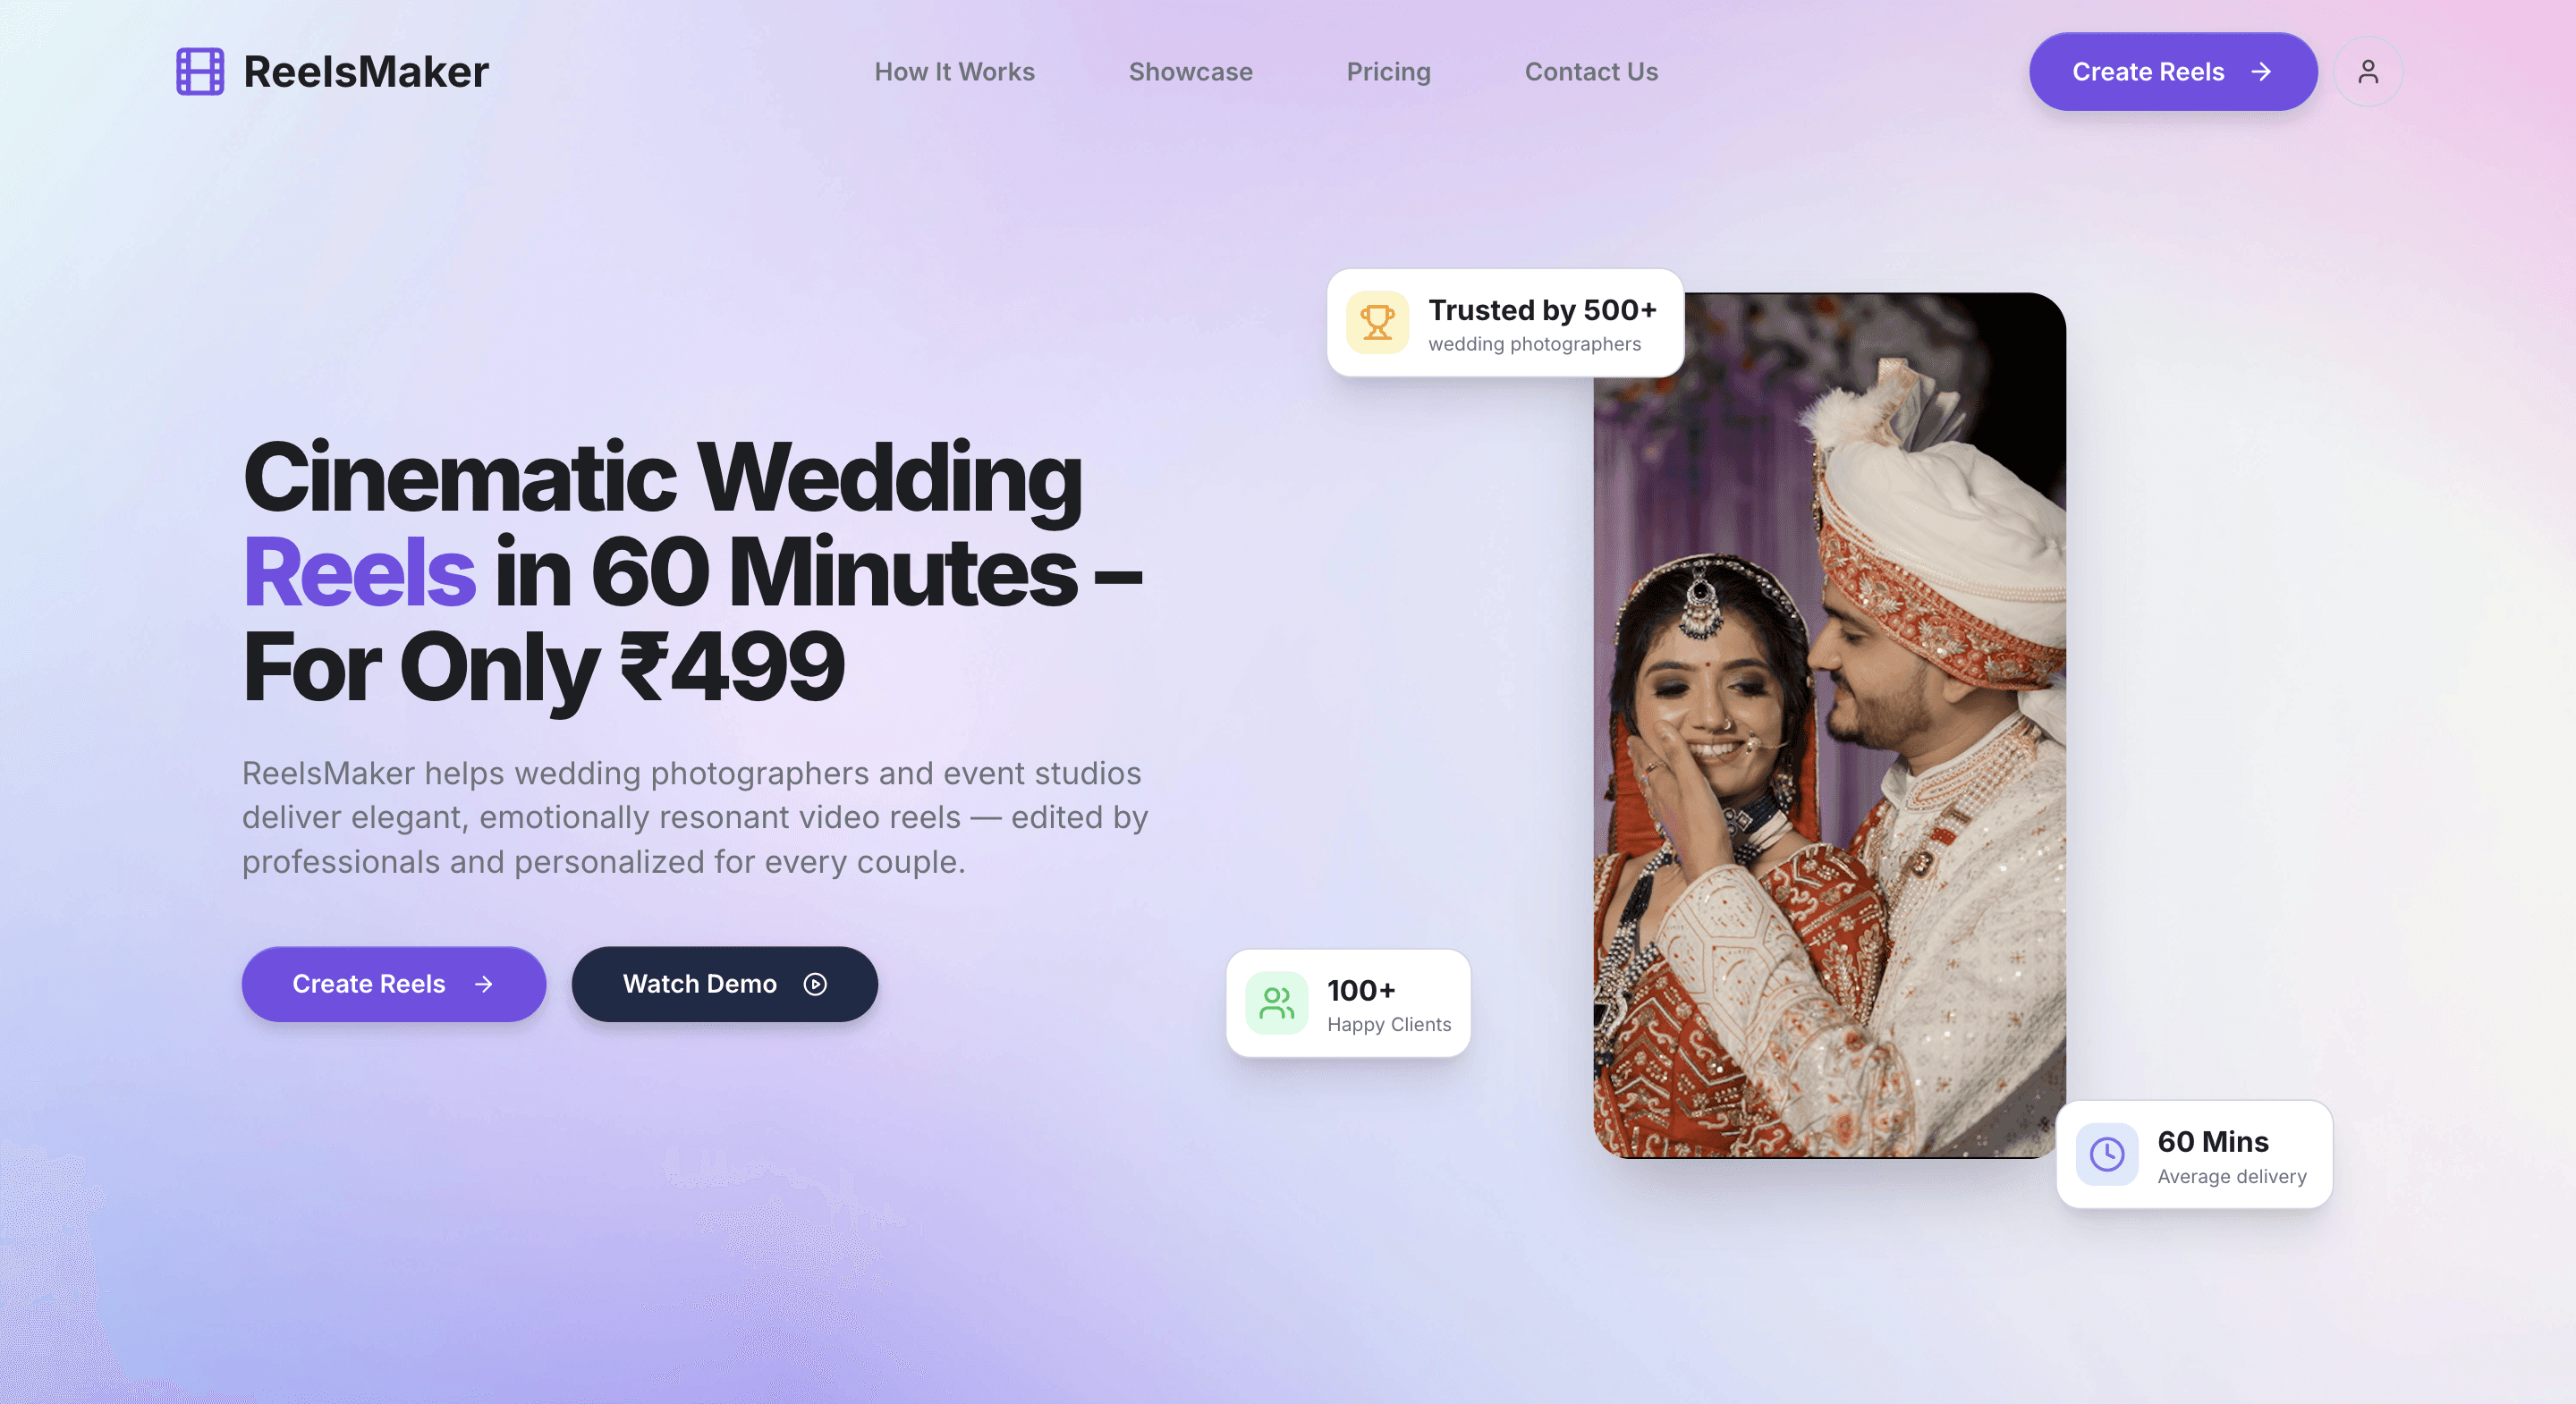2576x1404 pixels.
Task: Click the header Create Reels button
Action: [x=2173, y=72]
